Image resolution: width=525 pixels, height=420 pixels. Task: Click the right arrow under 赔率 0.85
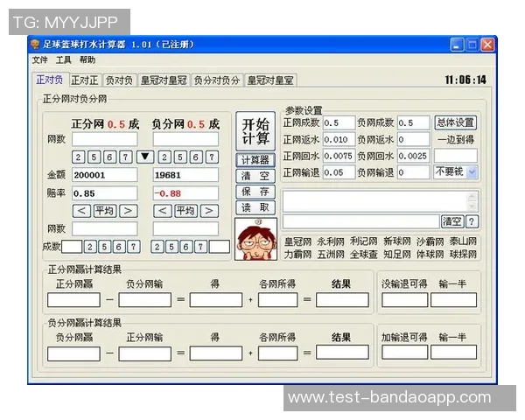(129, 211)
